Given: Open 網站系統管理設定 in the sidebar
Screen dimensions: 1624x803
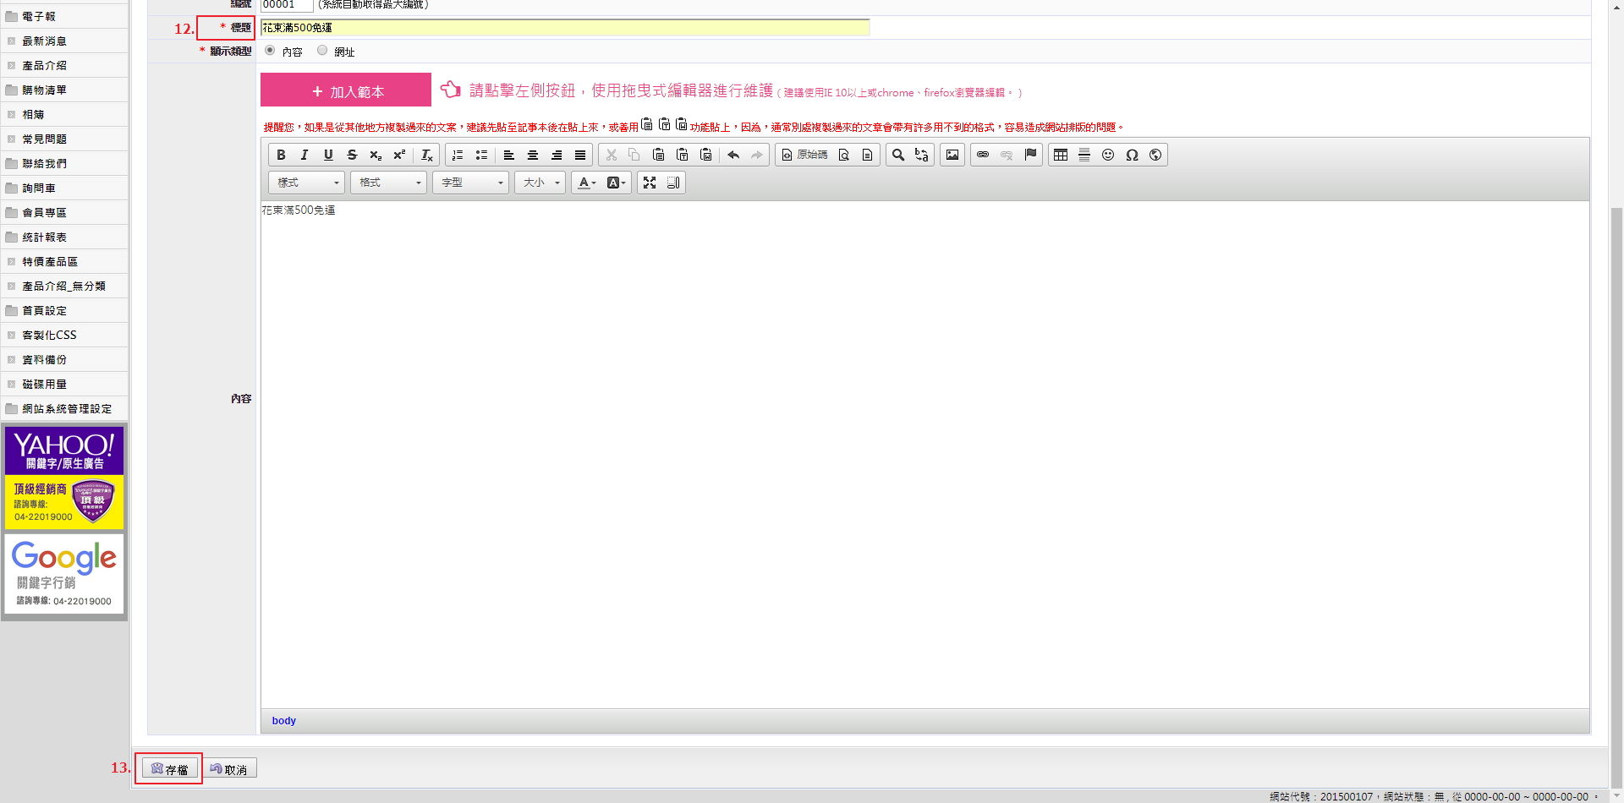Looking at the screenshot, I should (x=67, y=408).
